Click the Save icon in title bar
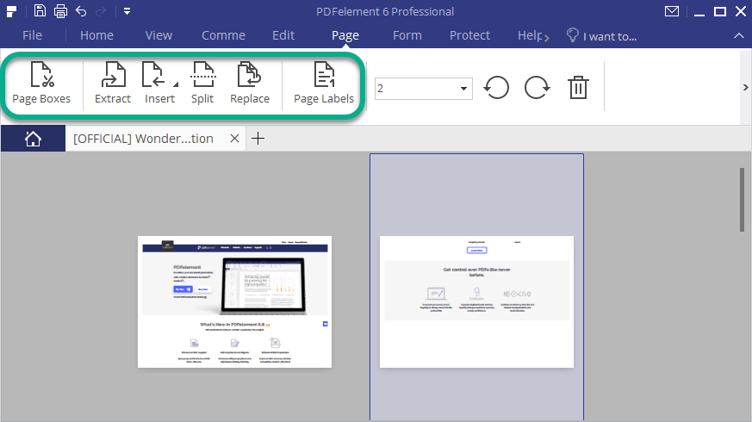This screenshot has width=752, height=422. tap(40, 10)
